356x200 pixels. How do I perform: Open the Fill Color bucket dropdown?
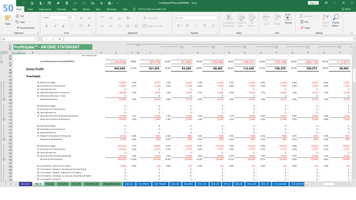point(84,26)
